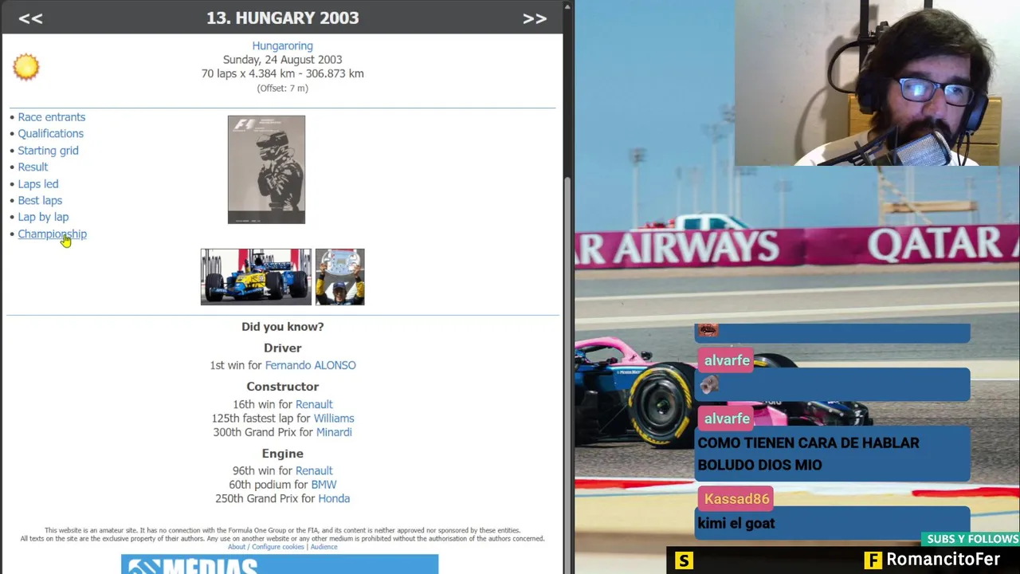
Task: Click the '13. HUNGARY 2003' page title
Action: pos(283,18)
